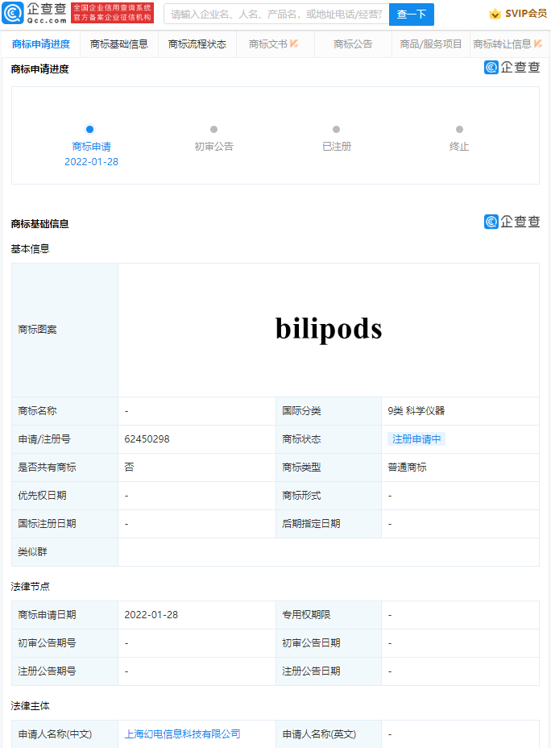551x748 pixels.
Task: Click the red 全国企业信用查询系统 banner
Action: pyautogui.click(x=113, y=13)
